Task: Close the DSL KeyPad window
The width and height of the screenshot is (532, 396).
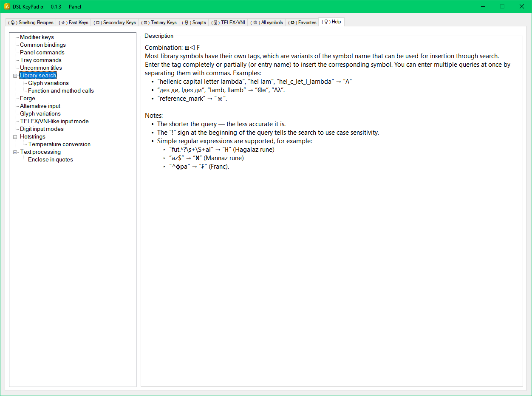Action: (x=522, y=6)
